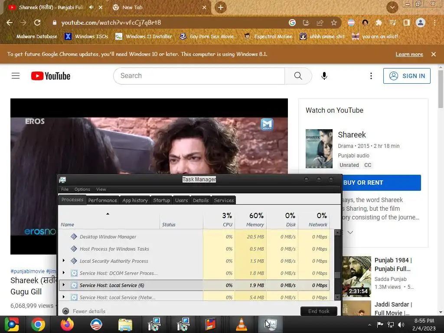Open YouTube hamburger guide menu
Viewport: 444px width, 333px height.
16,76
